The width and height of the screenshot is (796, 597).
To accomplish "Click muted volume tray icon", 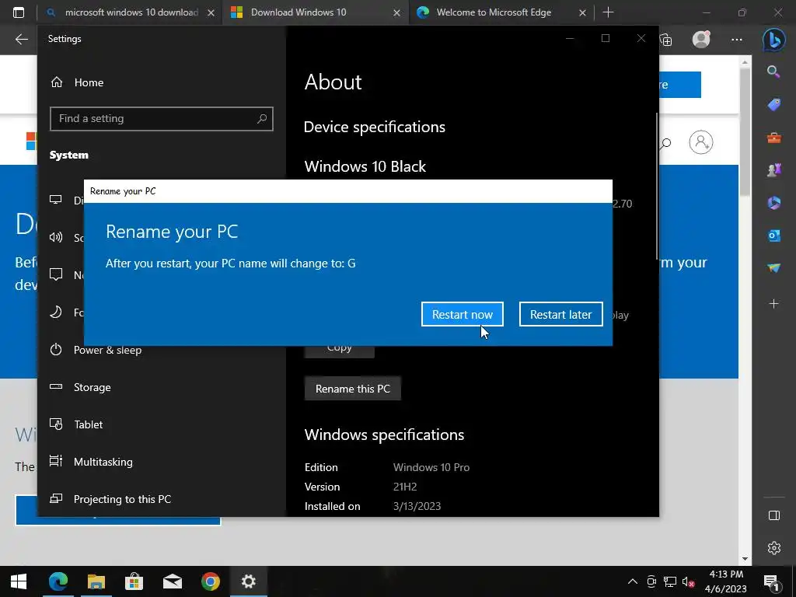I will tap(689, 581).
